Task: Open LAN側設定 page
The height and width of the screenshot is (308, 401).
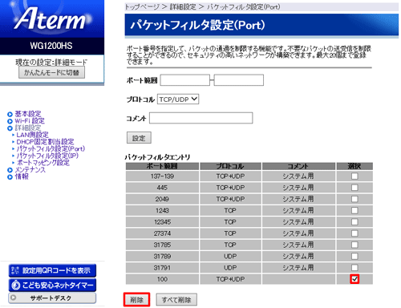Action: click(x=32, y=135)
